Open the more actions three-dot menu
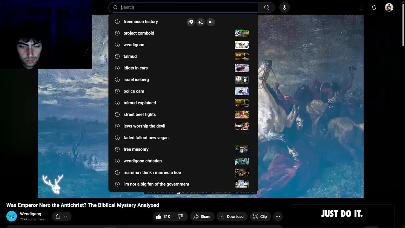 pyautogui.click(x=278, y=217)
